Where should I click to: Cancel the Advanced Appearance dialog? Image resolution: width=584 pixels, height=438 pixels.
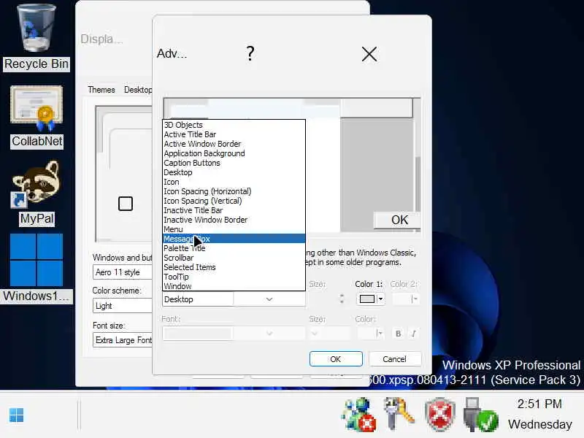394,359
